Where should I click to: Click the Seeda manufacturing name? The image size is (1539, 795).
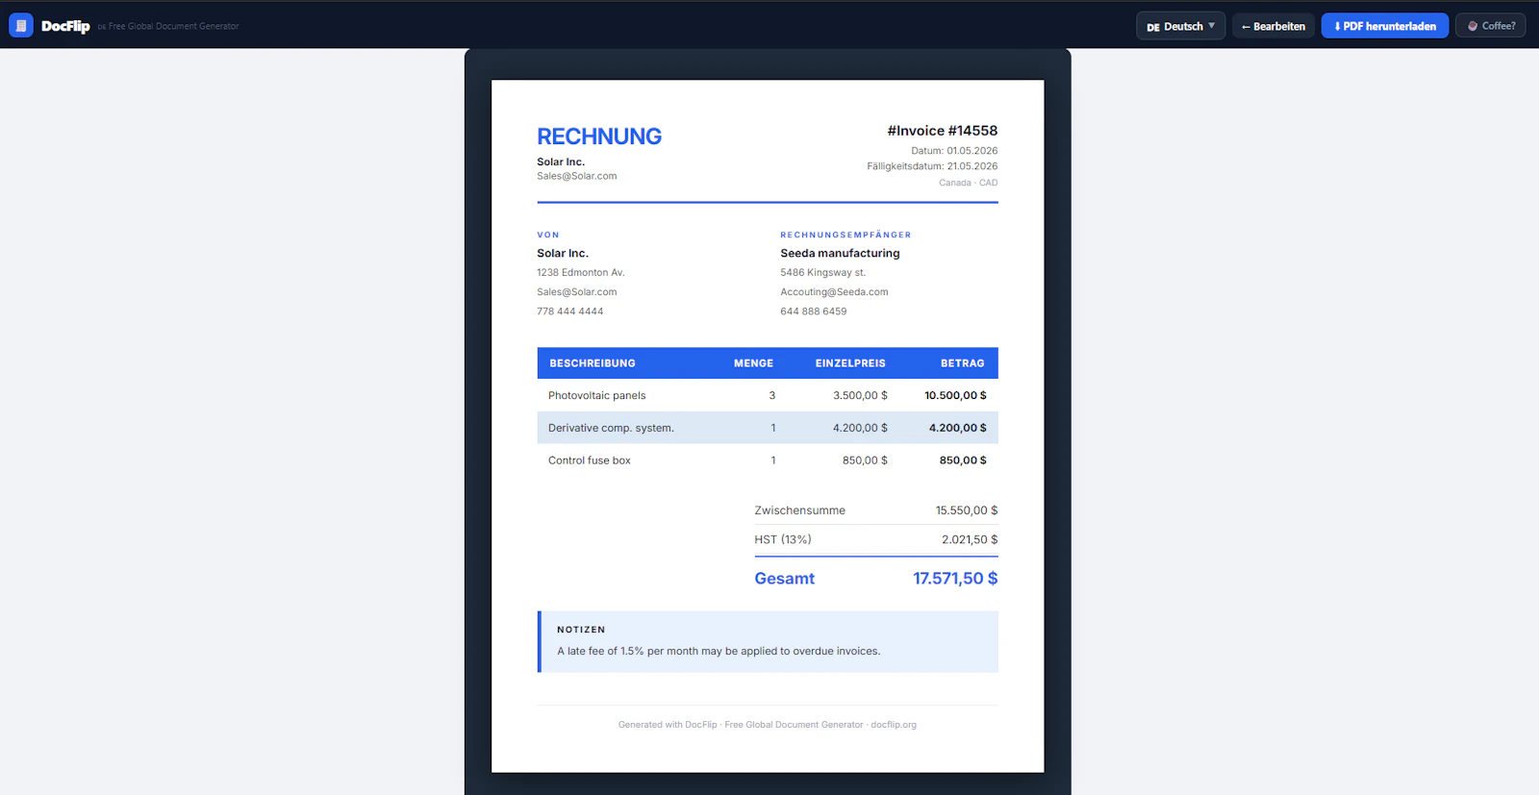tap(840, 253)
